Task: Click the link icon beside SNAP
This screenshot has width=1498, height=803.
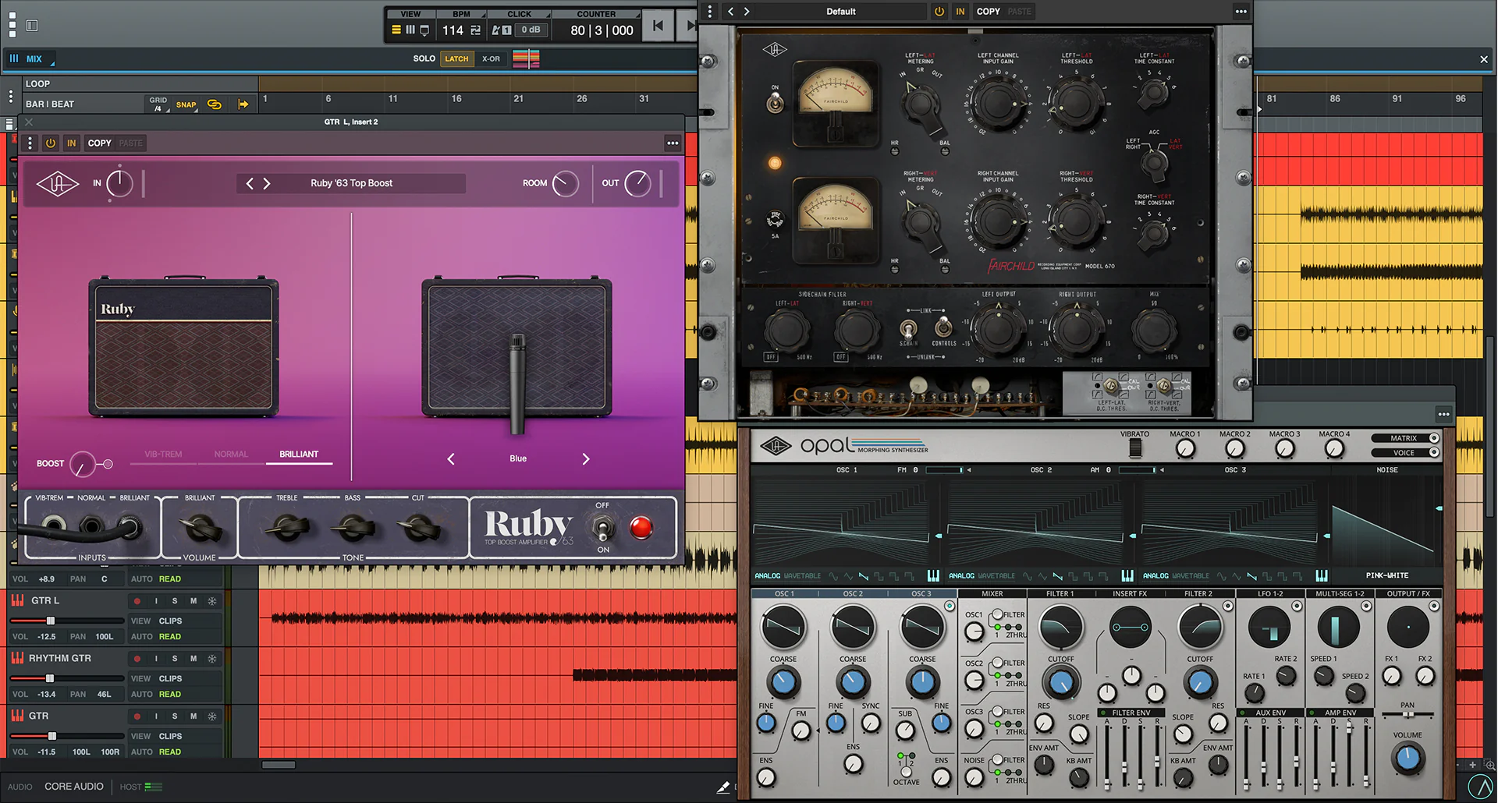Action: 215,104
